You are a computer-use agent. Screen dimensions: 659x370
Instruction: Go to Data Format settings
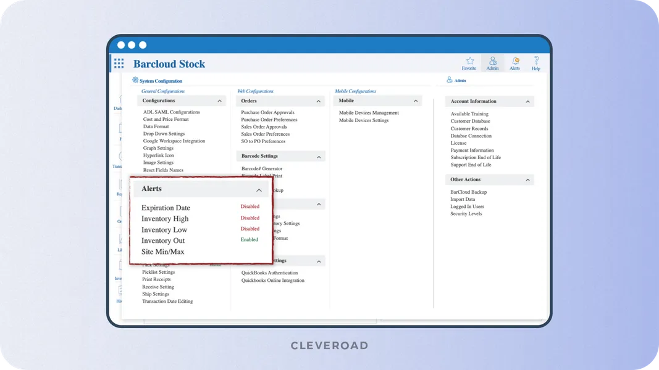coord(156,126)
